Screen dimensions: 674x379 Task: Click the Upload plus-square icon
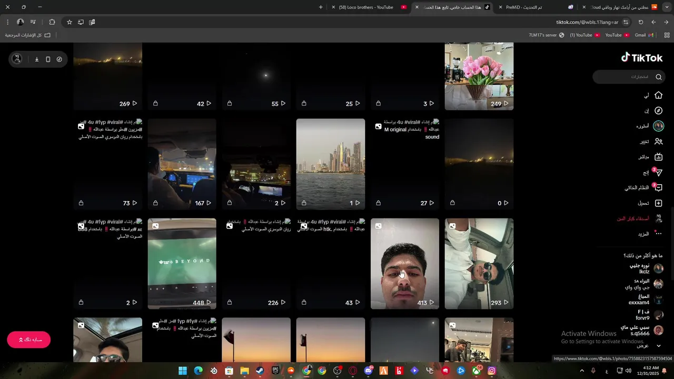tap(658, 203)
